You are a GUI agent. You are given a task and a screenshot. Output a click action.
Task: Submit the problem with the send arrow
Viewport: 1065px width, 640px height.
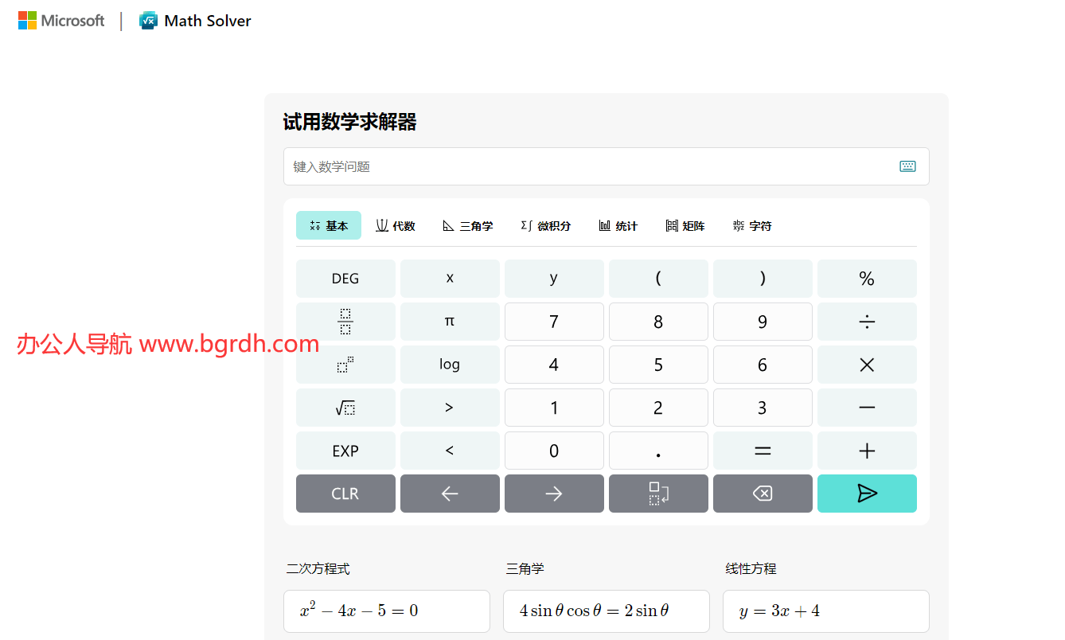(867, 494)
